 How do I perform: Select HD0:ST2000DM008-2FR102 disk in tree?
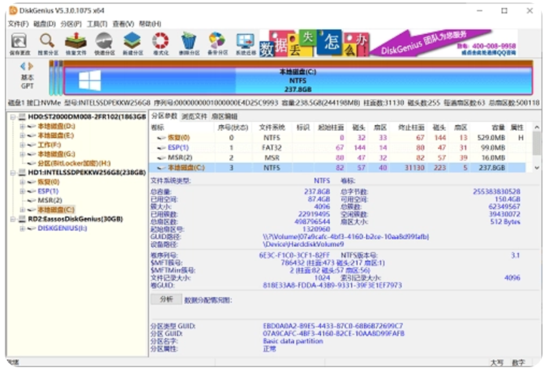pos(86,117)
